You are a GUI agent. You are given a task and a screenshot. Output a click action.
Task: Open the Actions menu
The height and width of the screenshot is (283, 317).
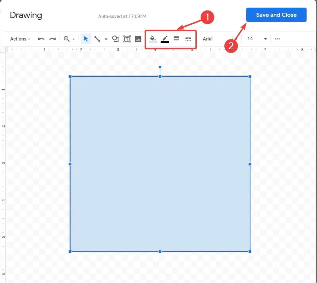tap(20, 39)
